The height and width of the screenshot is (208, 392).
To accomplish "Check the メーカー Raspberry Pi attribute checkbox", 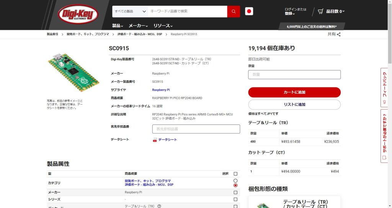I will click(x=235, y=192).
